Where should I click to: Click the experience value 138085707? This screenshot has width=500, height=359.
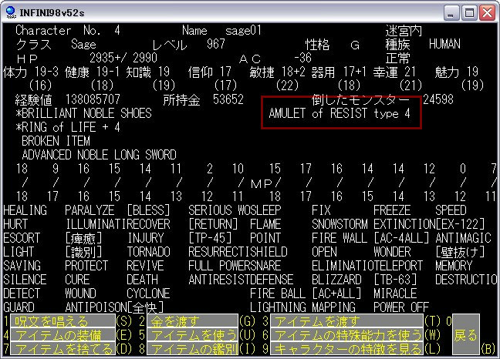pyautogui.click(x=93, y=99)
